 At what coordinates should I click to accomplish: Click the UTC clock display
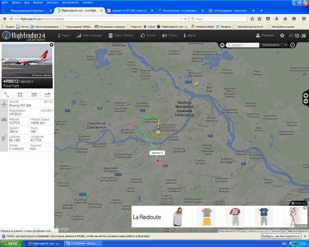[298, 36]
